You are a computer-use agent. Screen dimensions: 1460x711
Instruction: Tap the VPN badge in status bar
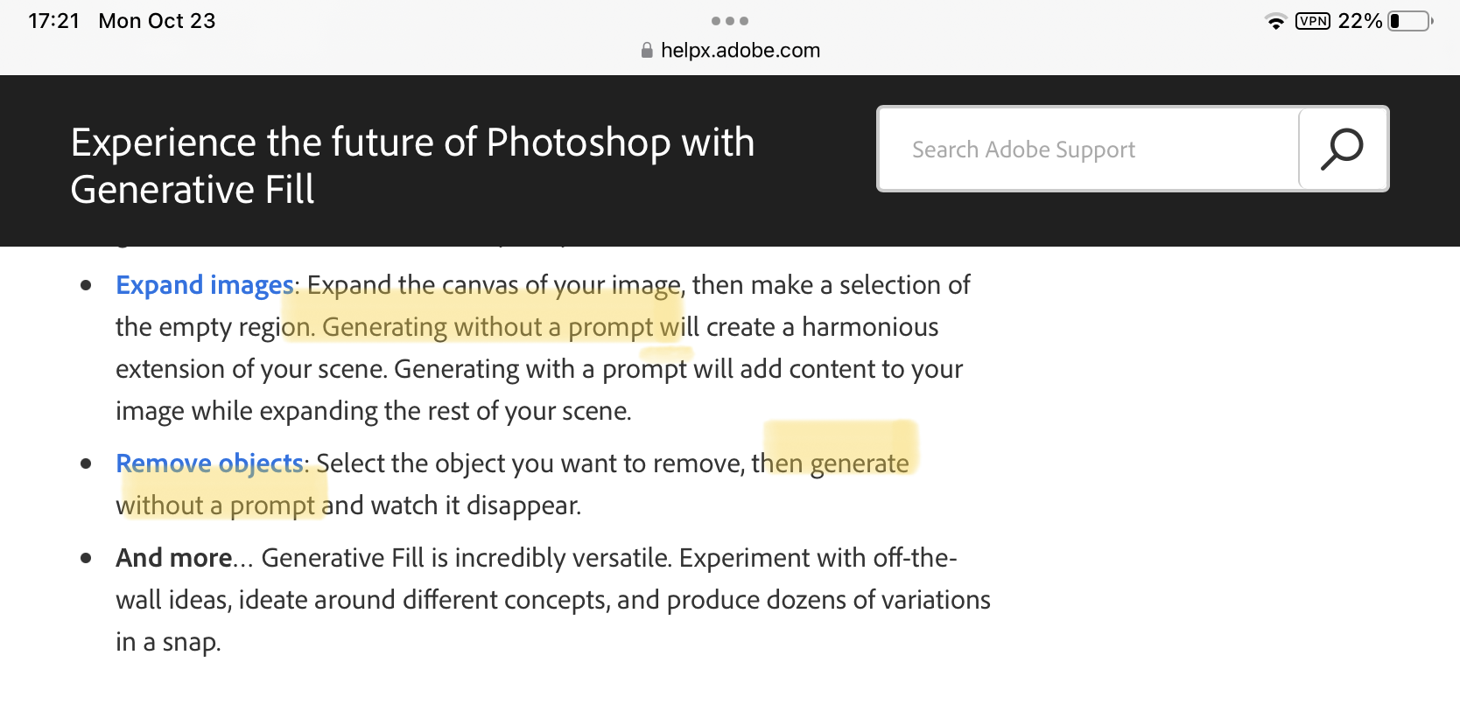point(1312,20)
